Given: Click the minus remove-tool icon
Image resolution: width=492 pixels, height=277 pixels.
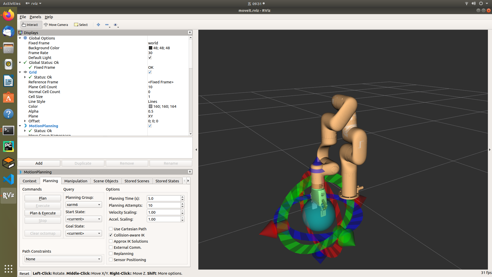Looking at the screenshot, I should [x=107, y=25].
